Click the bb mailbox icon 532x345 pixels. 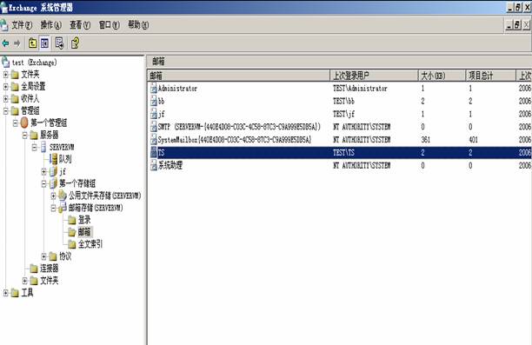(x=154, y=101)
